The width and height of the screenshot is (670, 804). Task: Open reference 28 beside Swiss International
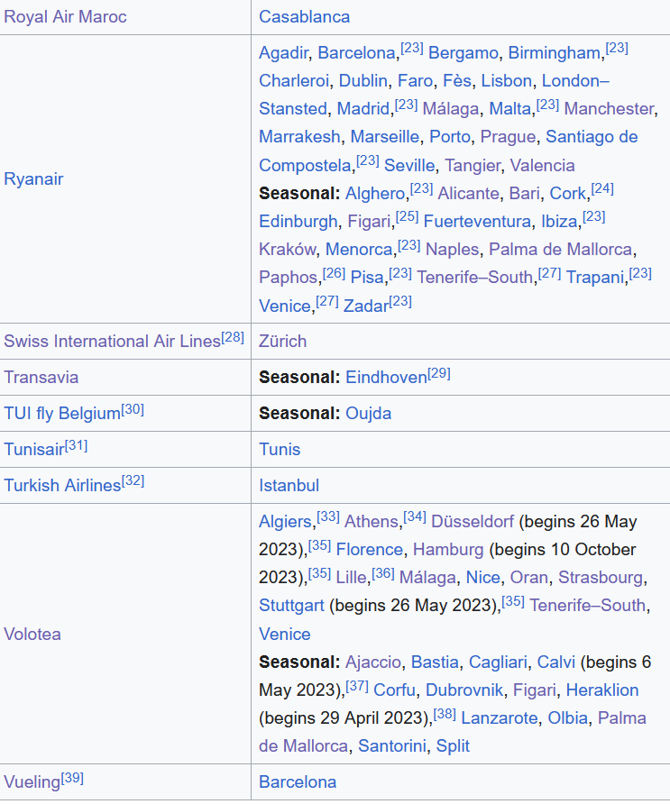pyautogui.click(x=233, y=338)
